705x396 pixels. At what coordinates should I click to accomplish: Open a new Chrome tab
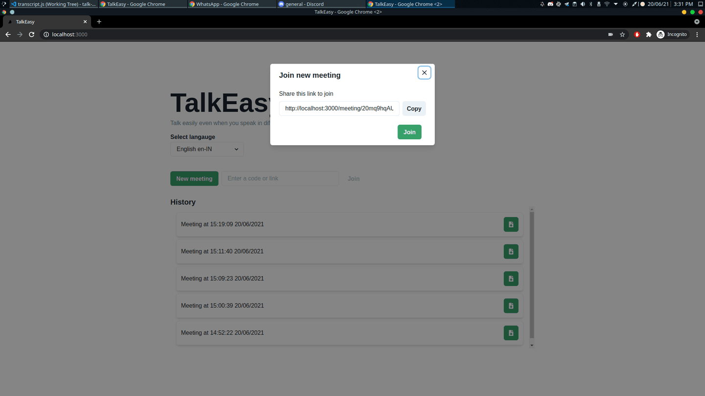click(99, 22)
